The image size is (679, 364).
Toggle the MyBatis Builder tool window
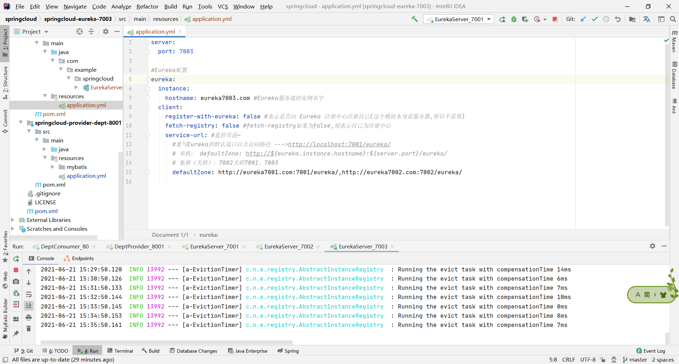[5, 318]
